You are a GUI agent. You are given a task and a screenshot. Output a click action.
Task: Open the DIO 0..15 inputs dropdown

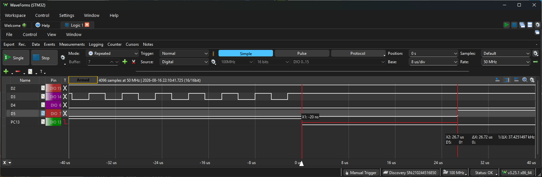pos(338,62)
